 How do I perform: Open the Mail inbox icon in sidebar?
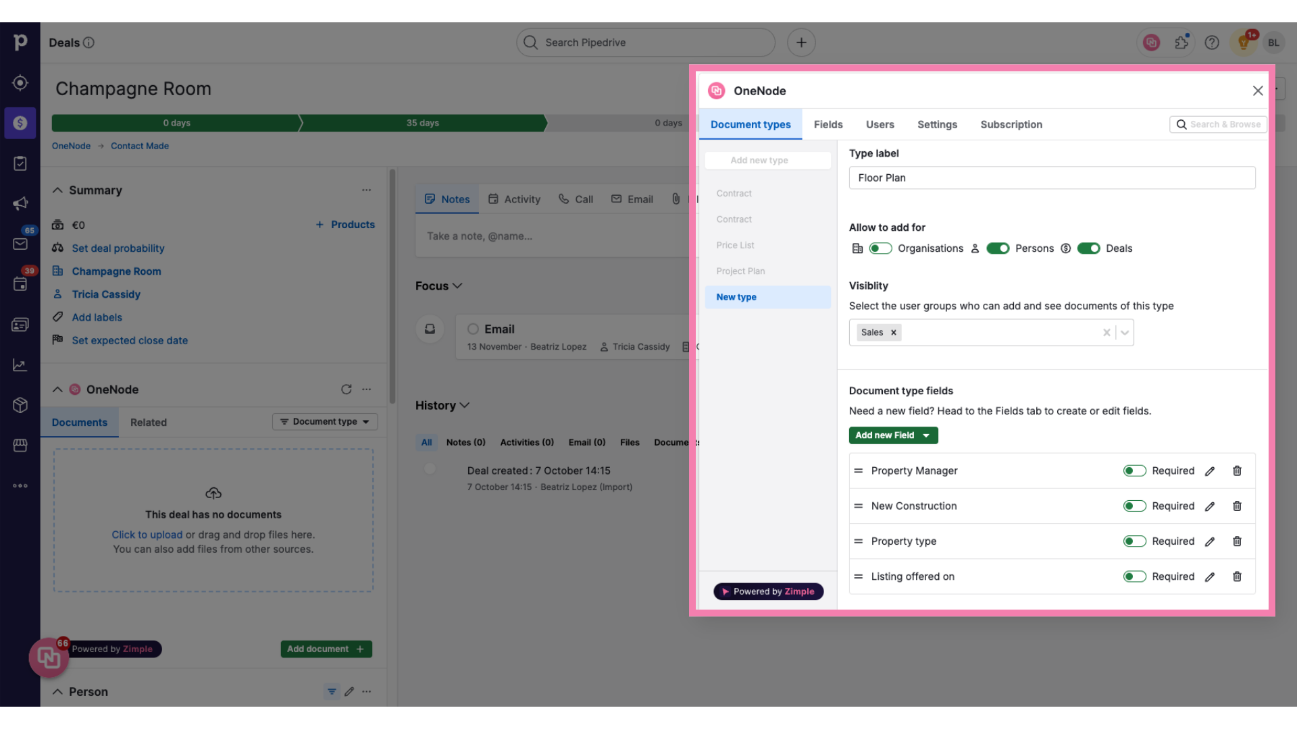pos(20,244)
